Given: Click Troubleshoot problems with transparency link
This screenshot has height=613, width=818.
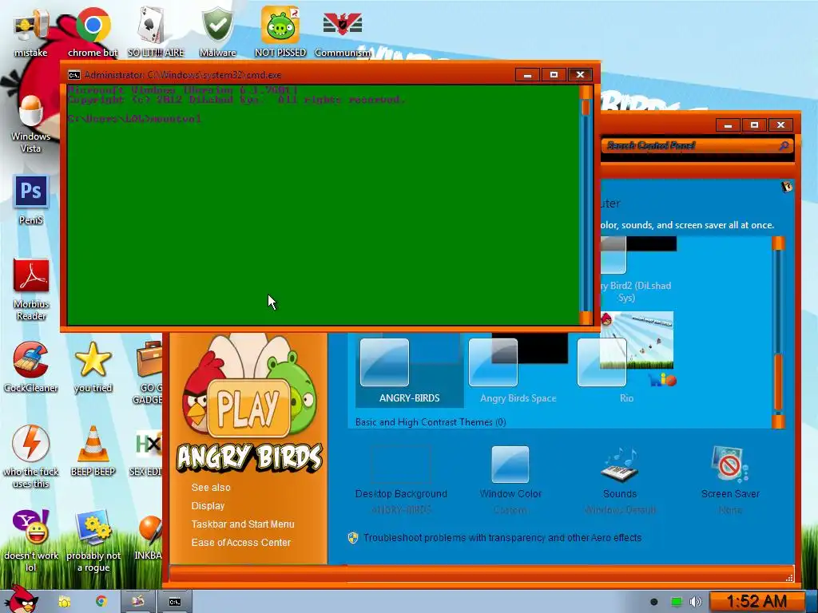Looking at the screenshot, I should [x=502, y=537].
